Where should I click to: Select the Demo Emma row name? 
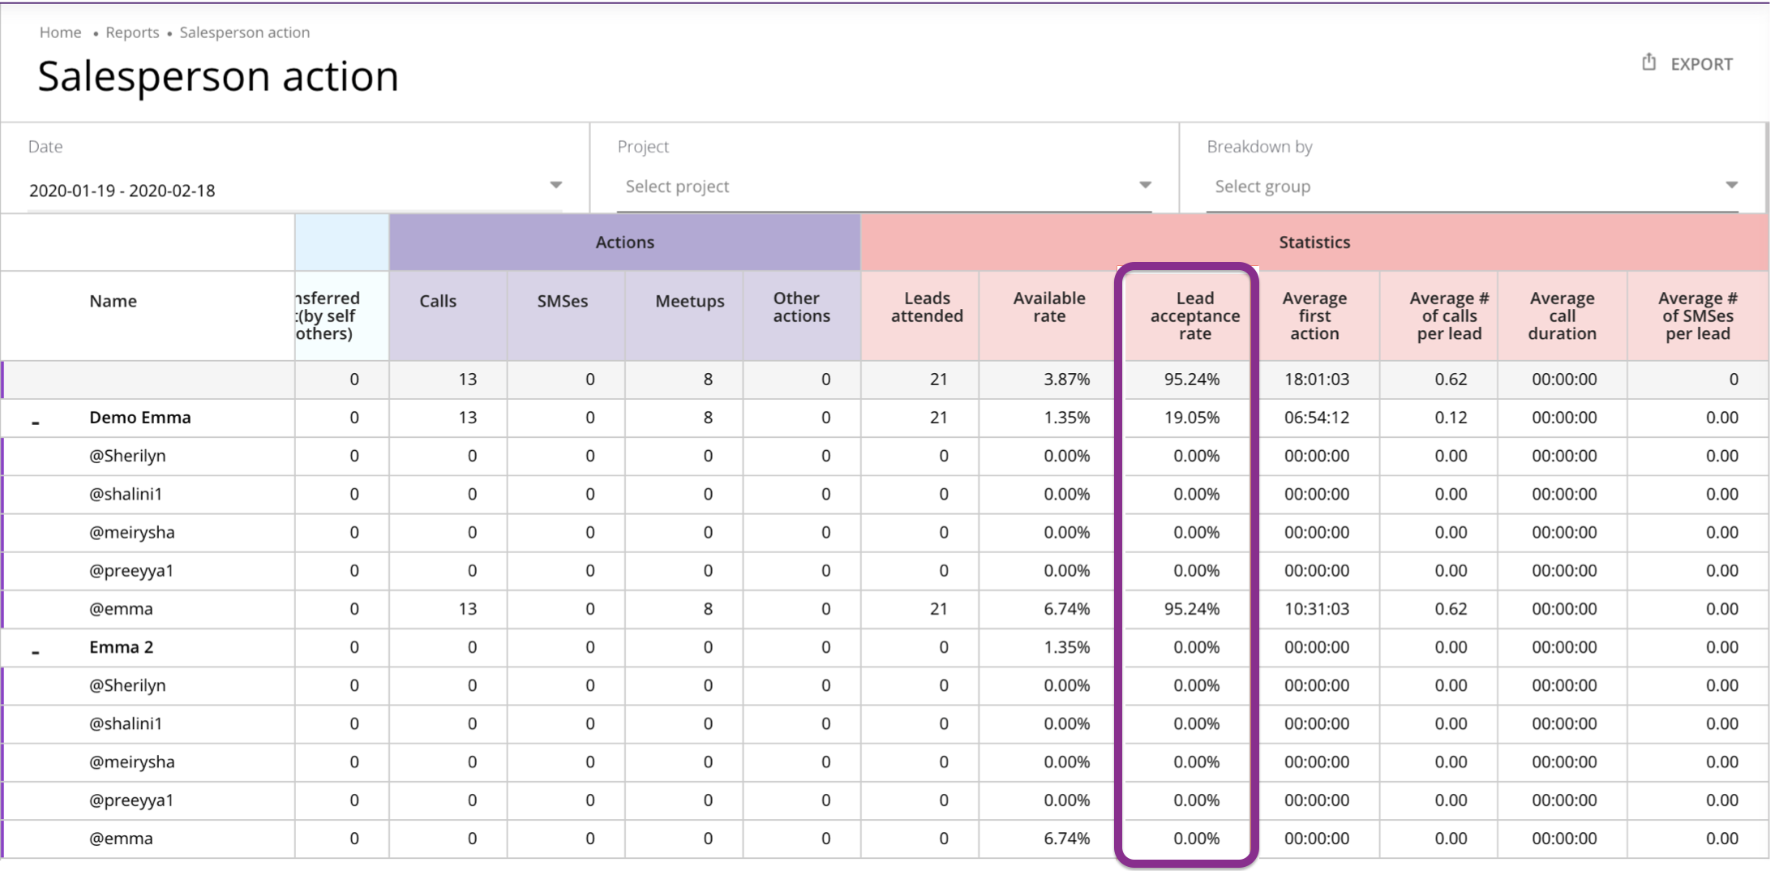coord(140,418)
